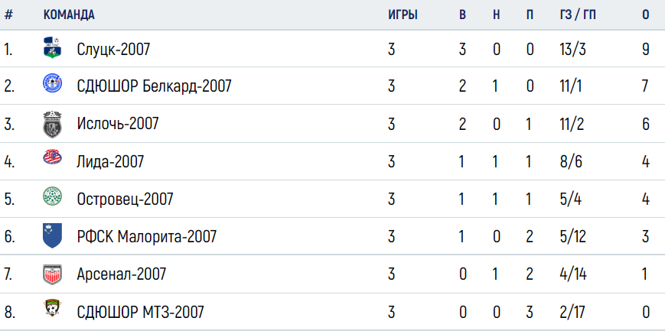This screenshot has height=334, width=665.
Task: Click the Слуцк-2007 team crest icon
Action: point(52,47)
